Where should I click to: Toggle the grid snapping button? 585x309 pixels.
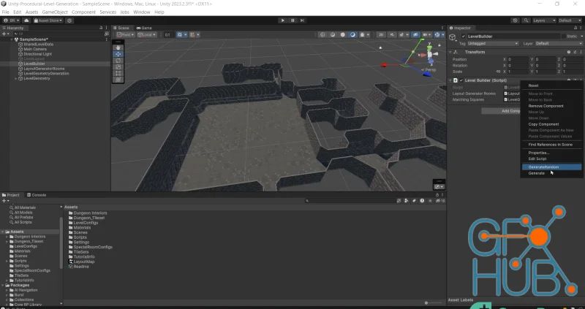(179, 34)
